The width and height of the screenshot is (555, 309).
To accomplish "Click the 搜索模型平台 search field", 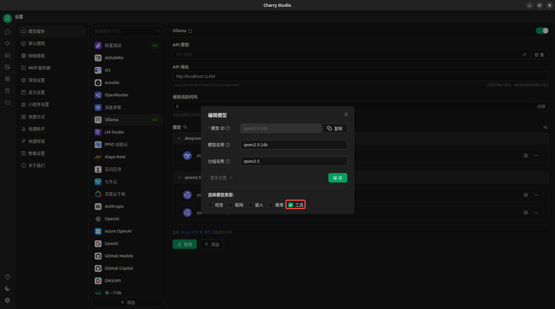I will (x=127, y=31).
